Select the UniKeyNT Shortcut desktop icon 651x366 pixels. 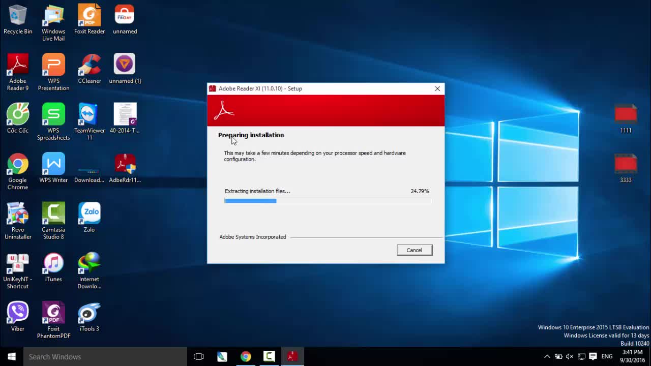point(18,270)
